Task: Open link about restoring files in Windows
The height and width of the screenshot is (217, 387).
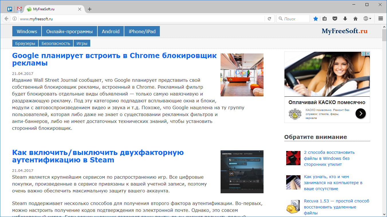Action: coord(329,158)
